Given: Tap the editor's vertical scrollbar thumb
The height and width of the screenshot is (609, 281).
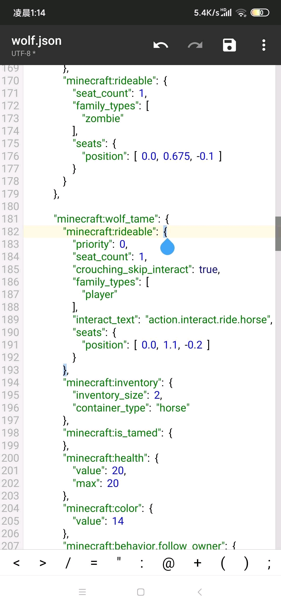Looking at the screenshot, I should [278, 233].
